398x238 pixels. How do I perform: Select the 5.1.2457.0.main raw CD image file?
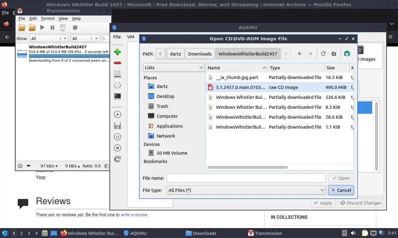(x=280, y=87)
